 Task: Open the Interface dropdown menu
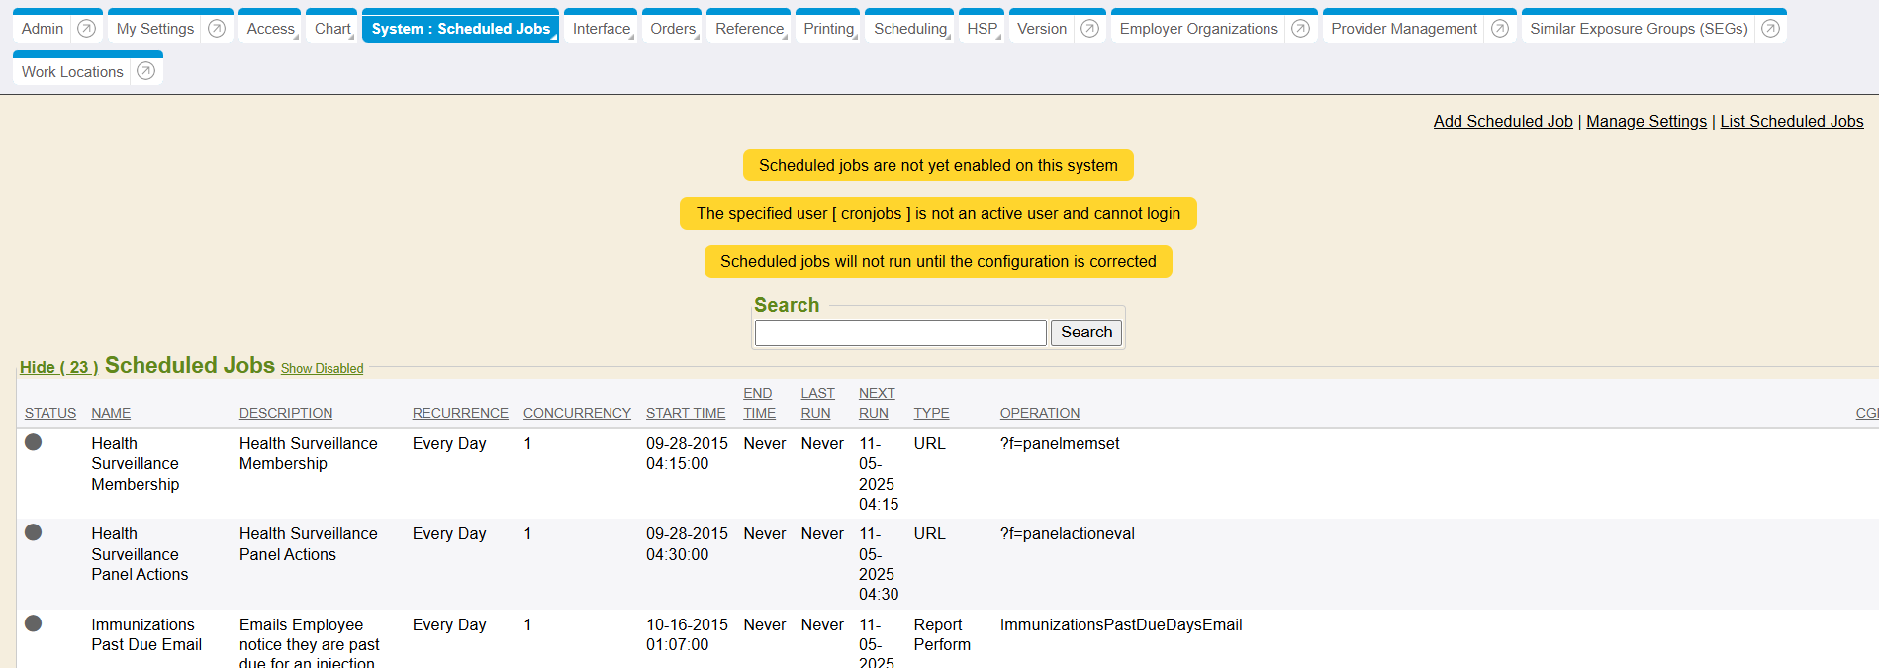(x=602, y=29)
